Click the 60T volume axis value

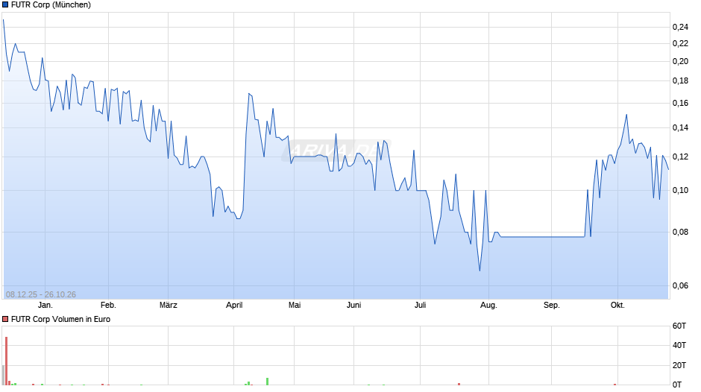tap(679, 326)
